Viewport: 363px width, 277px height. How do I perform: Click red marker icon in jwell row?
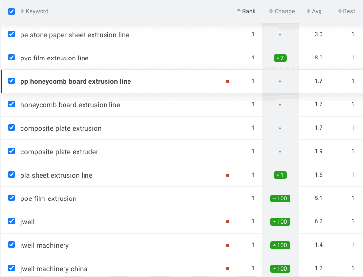click(x=228, y=222)
